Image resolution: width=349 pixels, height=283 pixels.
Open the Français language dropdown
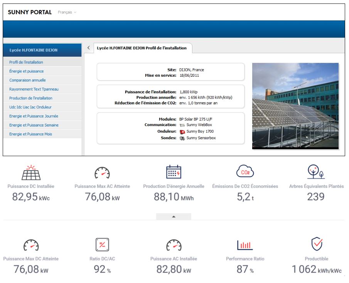[67, 12]
